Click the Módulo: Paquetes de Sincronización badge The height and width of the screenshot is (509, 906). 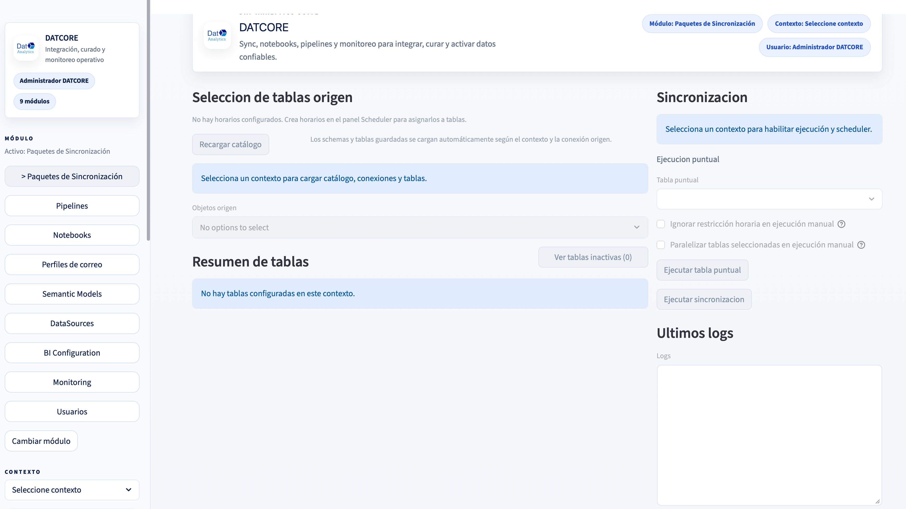point(702,24)
